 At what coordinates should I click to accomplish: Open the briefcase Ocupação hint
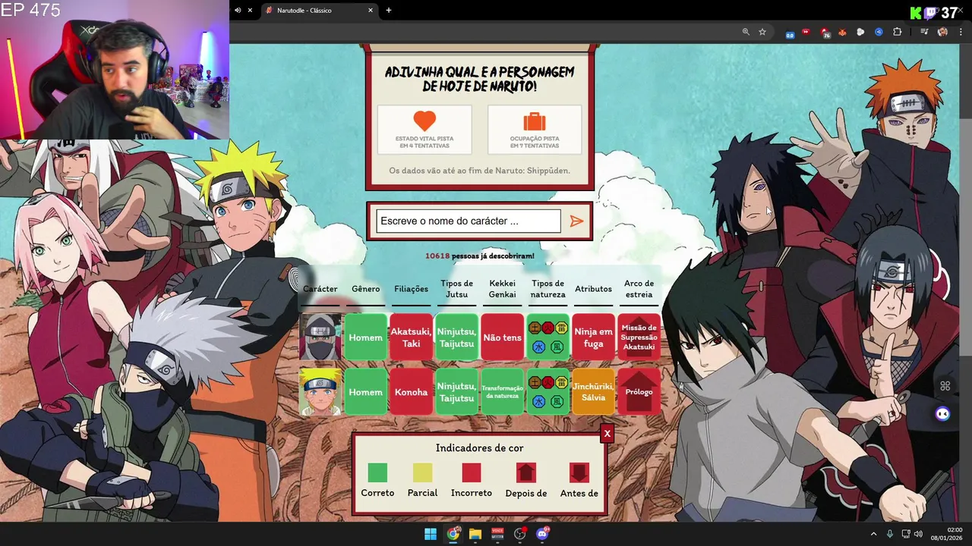pyautogui.click(x=535, y=130)
